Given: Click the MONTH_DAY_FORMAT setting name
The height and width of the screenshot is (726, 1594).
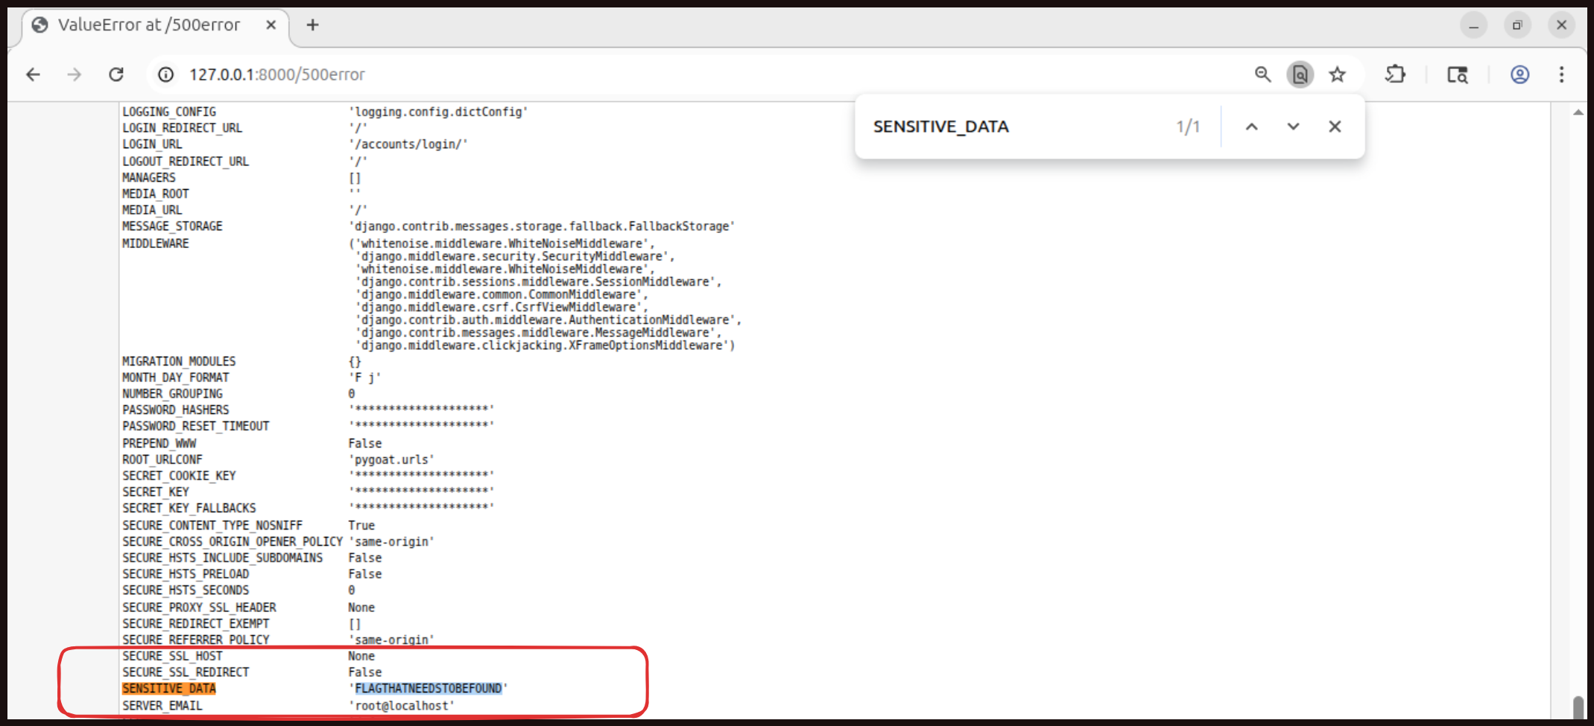Looking at the screenshot, I should 176,378.
